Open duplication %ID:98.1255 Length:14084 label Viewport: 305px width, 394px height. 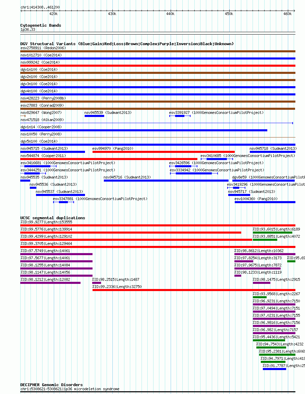[45, 265]
